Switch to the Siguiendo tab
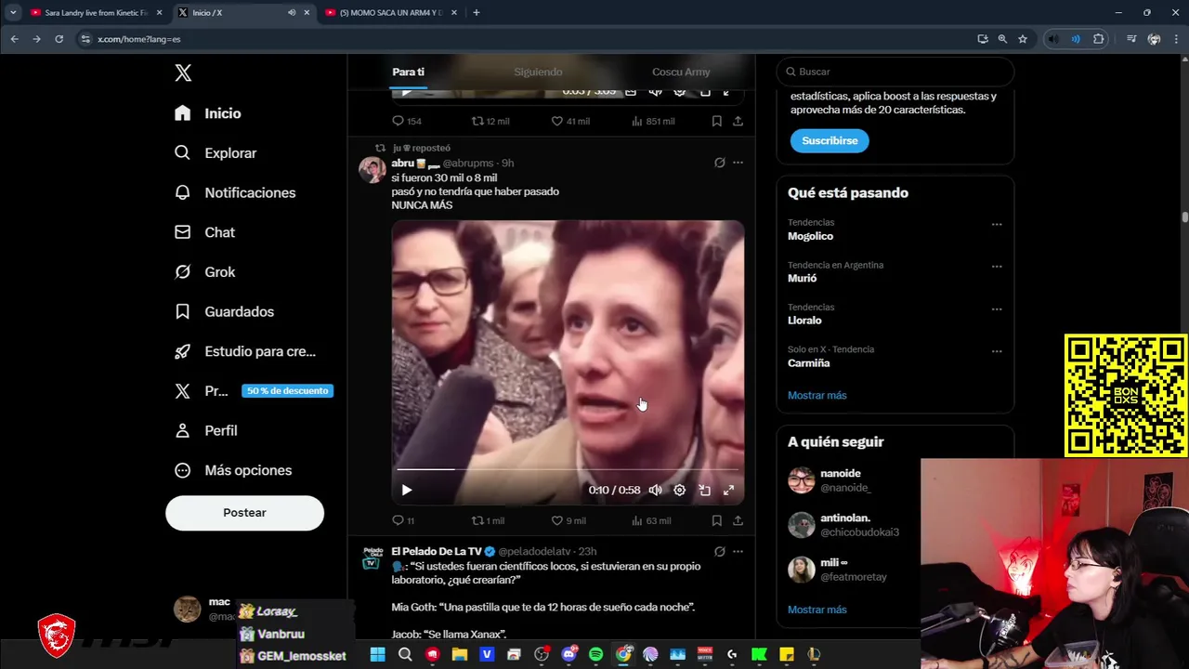 click(x=538, y=72)
